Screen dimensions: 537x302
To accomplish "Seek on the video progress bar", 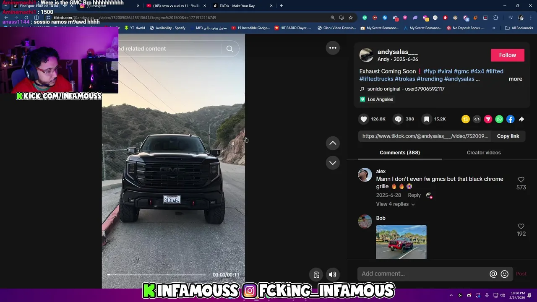I will [x=156, y=275].
